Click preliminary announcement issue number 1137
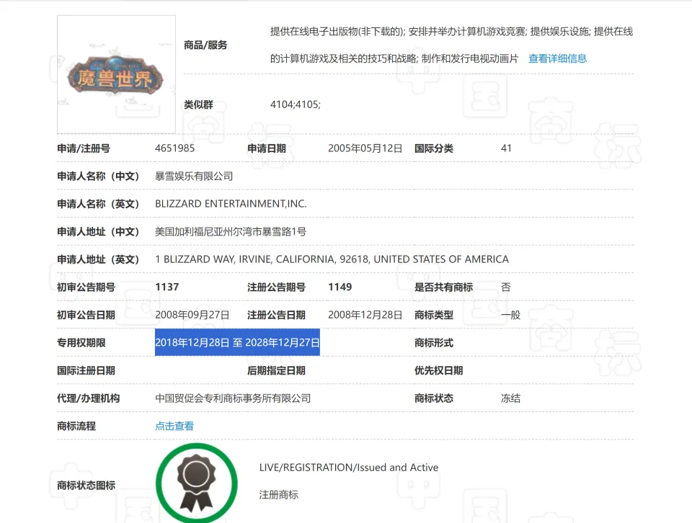This screenshot has width=692, height=523. tap(167, 287)
